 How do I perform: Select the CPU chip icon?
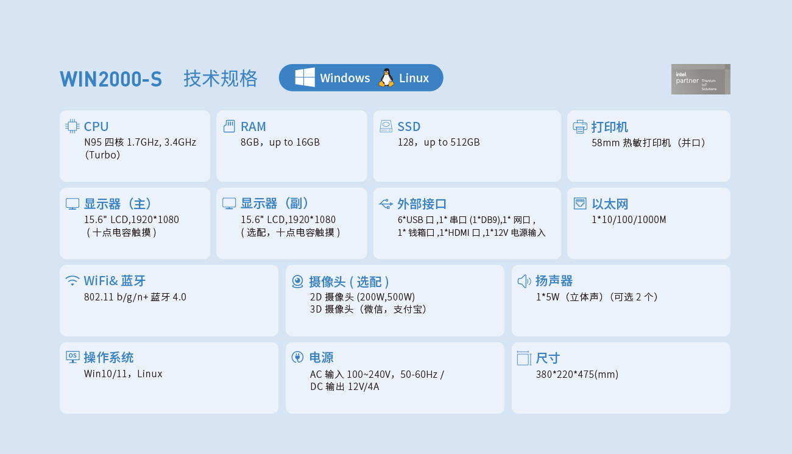(x=71, y=126)
